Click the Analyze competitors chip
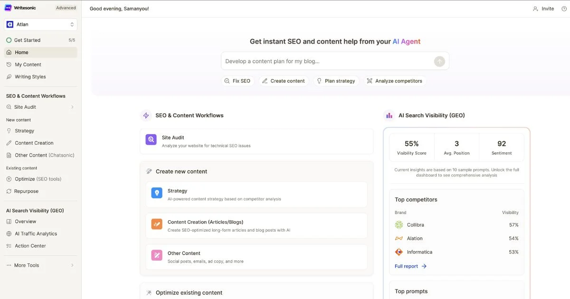This screenshot has height=299, width=570. tap(394, 81)
